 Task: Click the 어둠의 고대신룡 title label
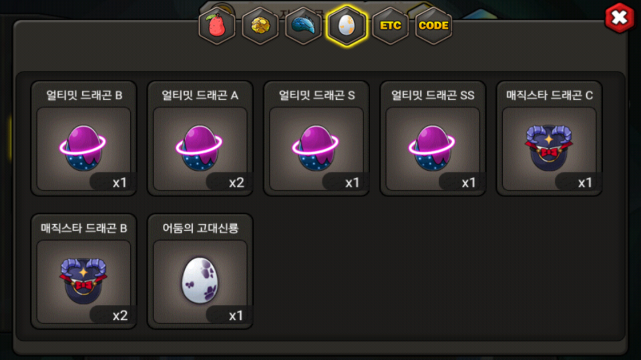200,228
